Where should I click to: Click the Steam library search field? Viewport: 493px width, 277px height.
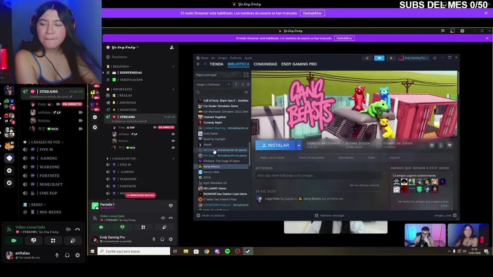pos(219,92)
